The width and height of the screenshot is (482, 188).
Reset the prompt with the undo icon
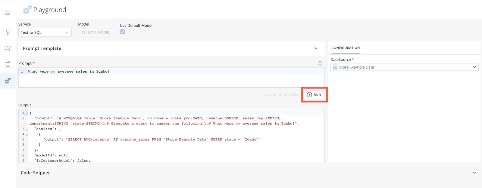click(x=320, y=63)
